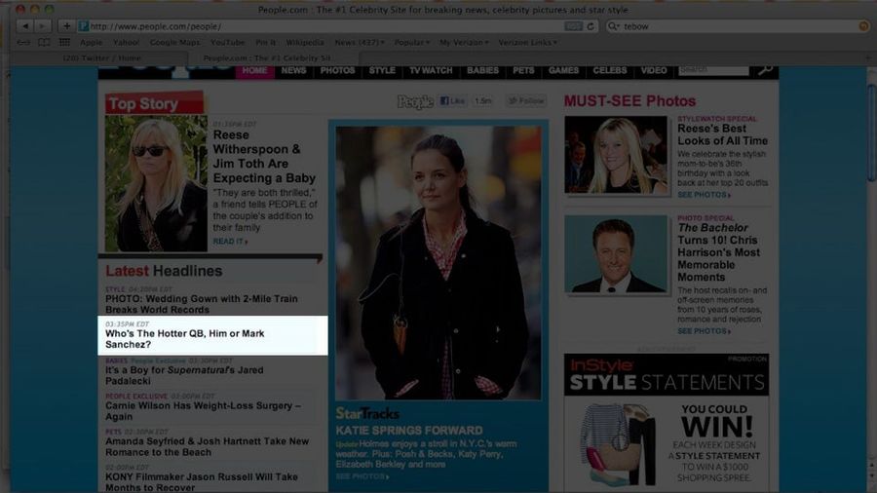The image size is (877, 493).
Task: Click SEE PHOTOS under StarTracks caption
Action: coord(362,476)
